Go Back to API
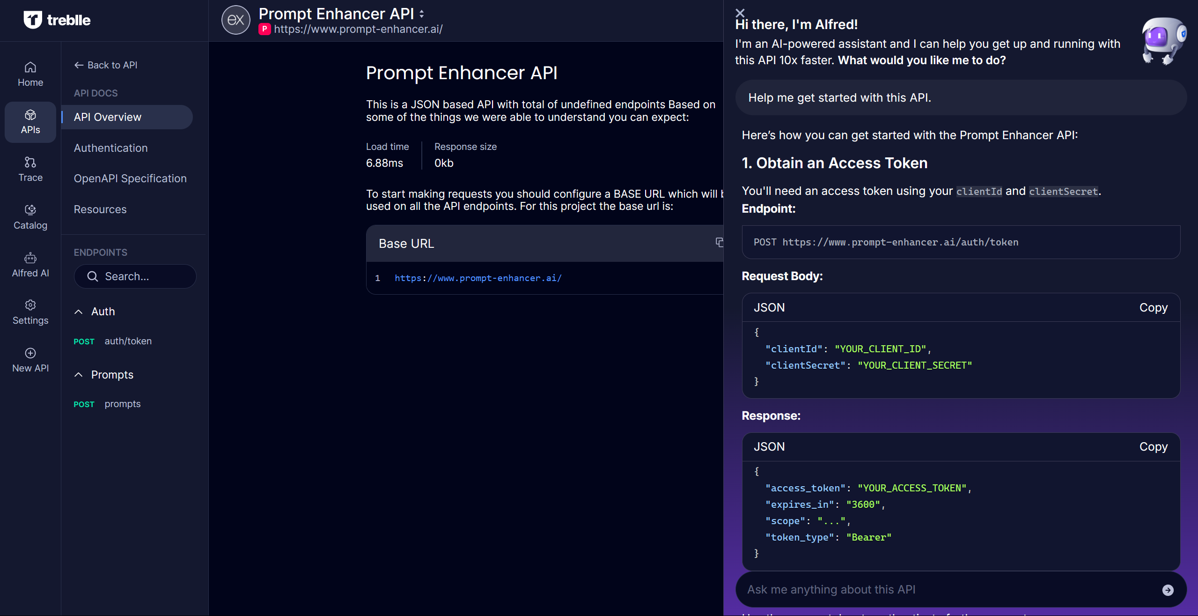The image size is (1198, 616). (x=105, y=65)
